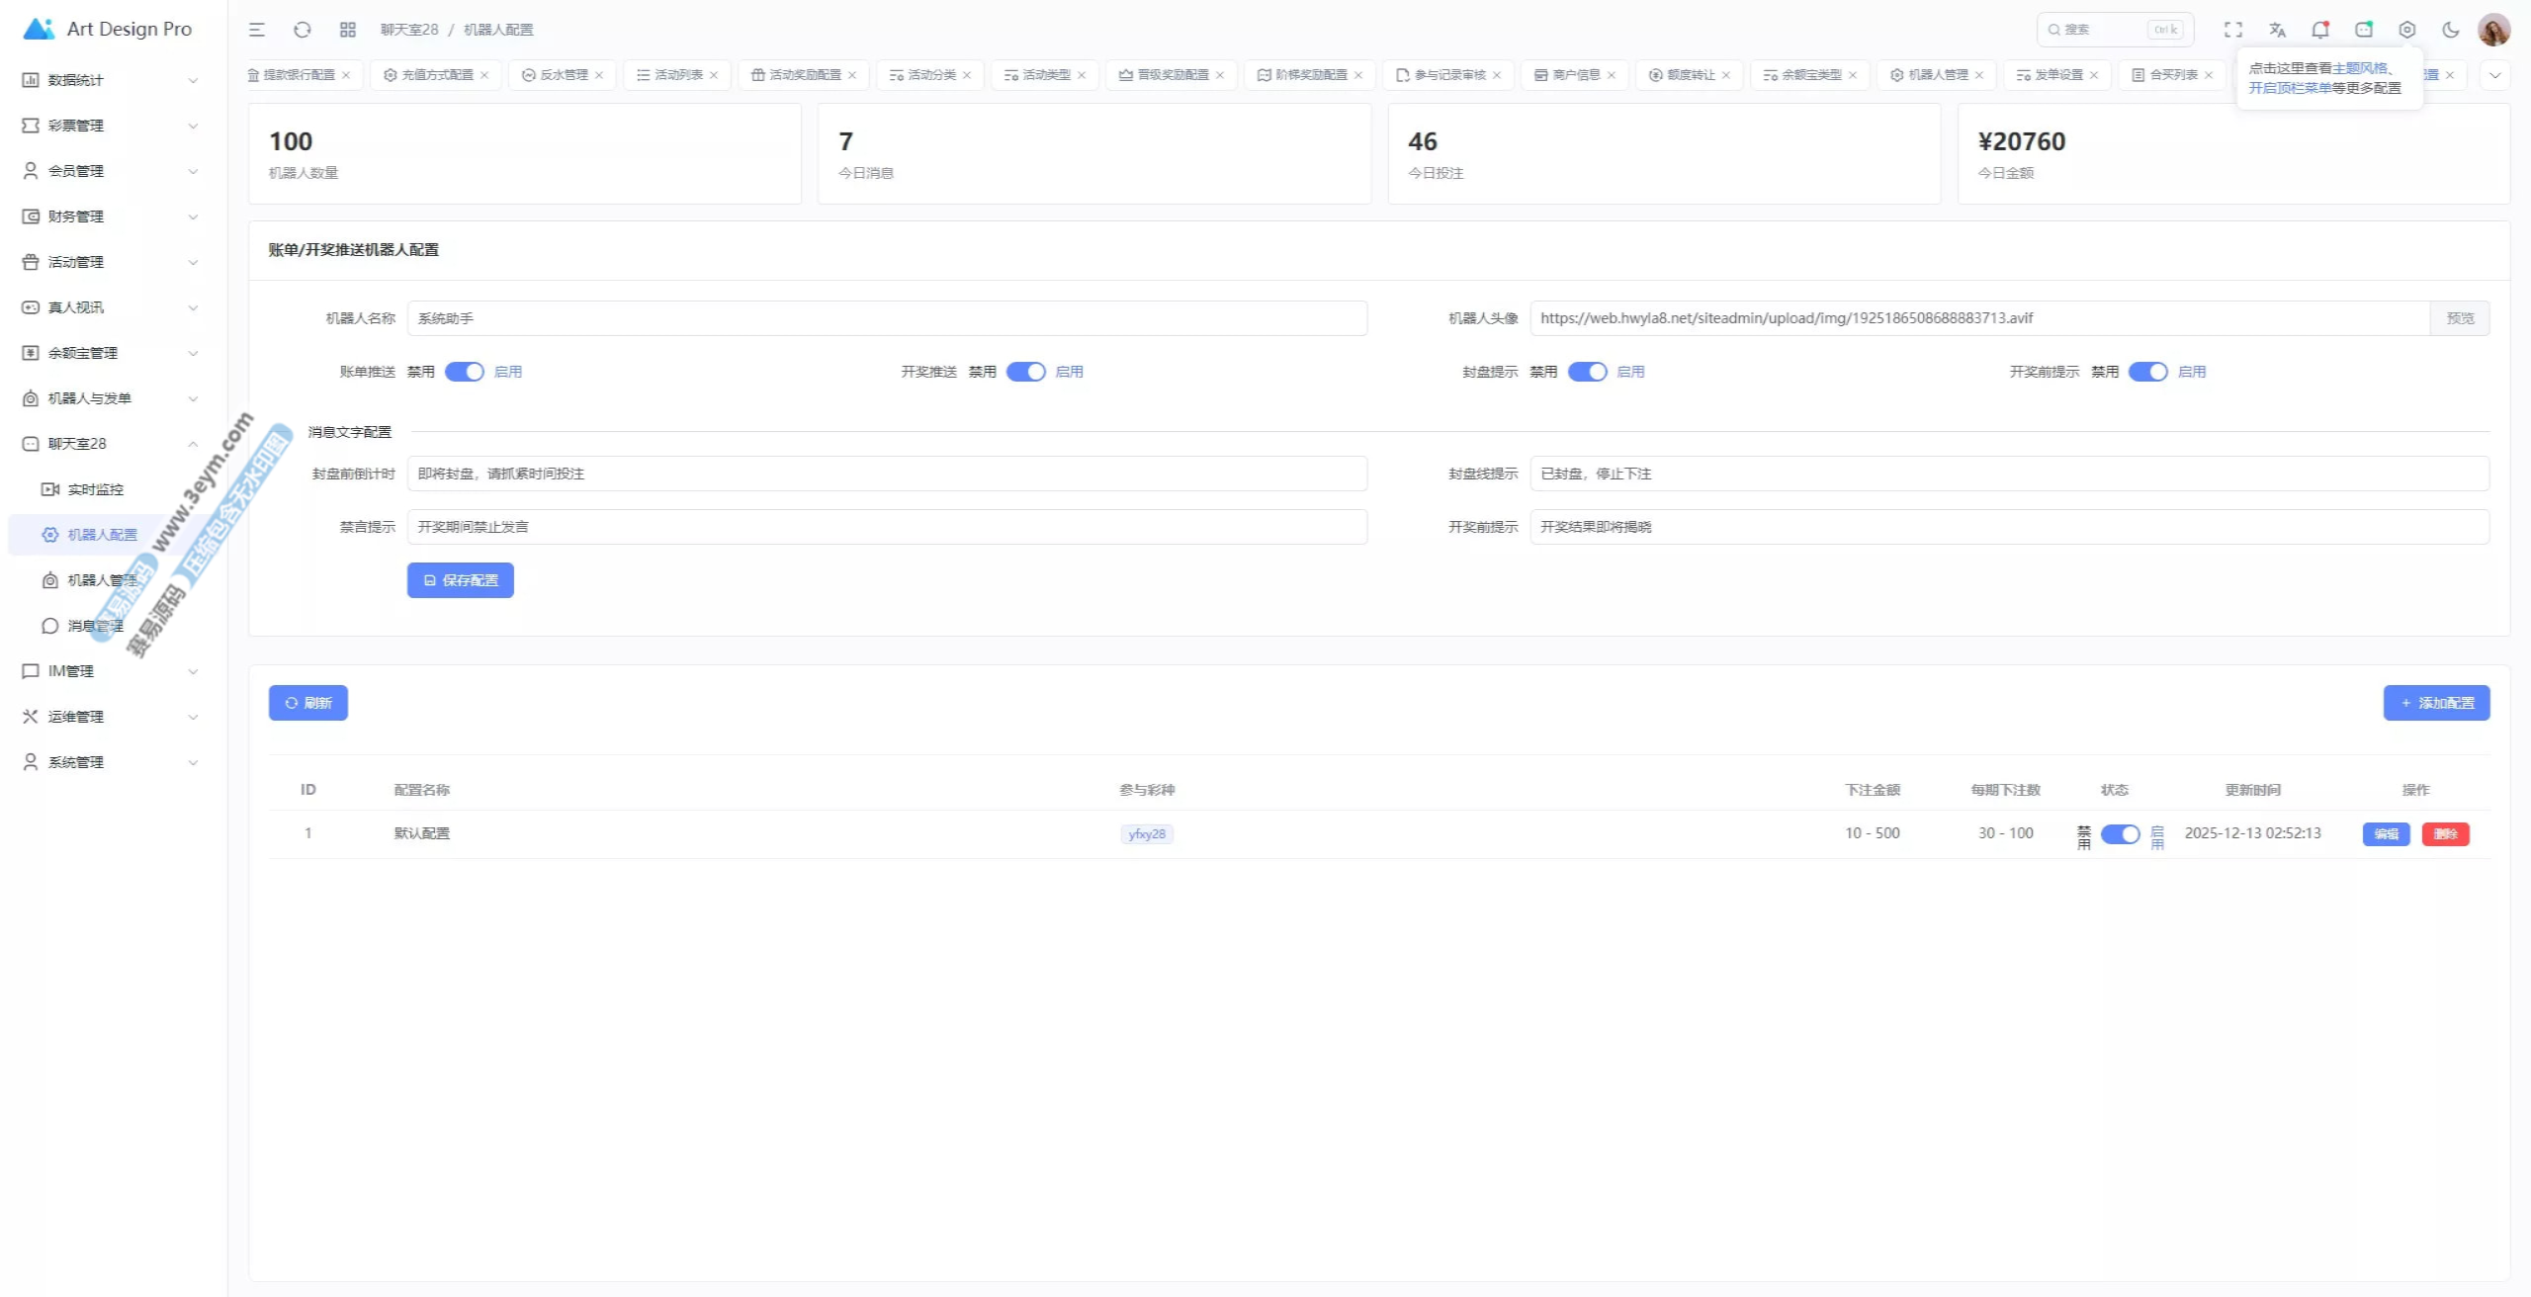Open 实时监控 in the sidebar
This screenshot has width=2531, height=1297.
click(95, 489)
